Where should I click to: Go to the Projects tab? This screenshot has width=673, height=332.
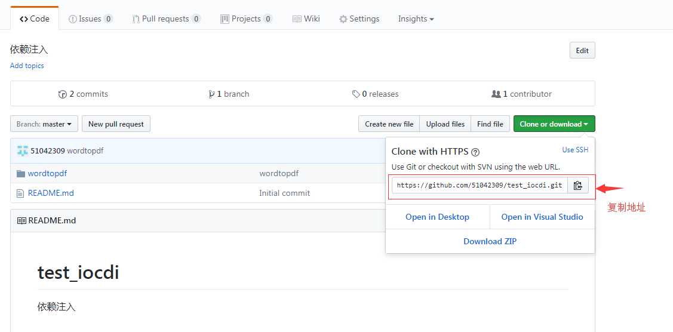(x=247, y=19)
